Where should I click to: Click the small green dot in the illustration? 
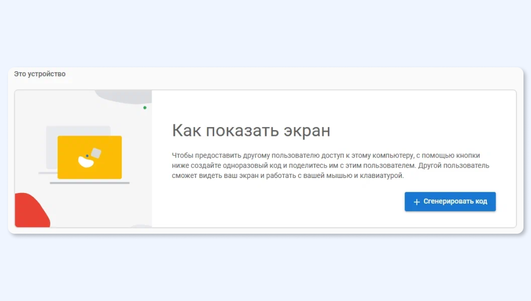145,108
